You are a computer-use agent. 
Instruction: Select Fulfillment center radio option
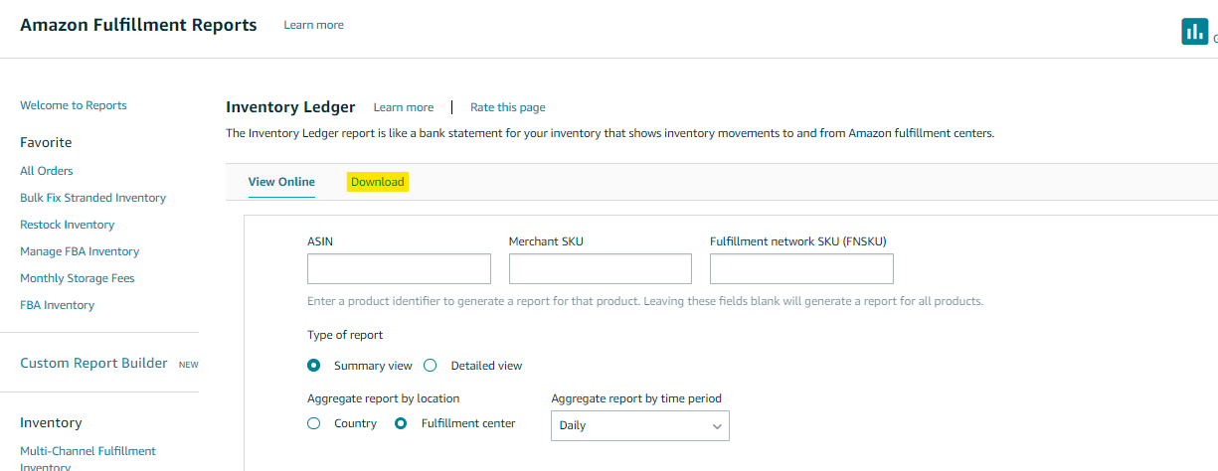(402, 423)
